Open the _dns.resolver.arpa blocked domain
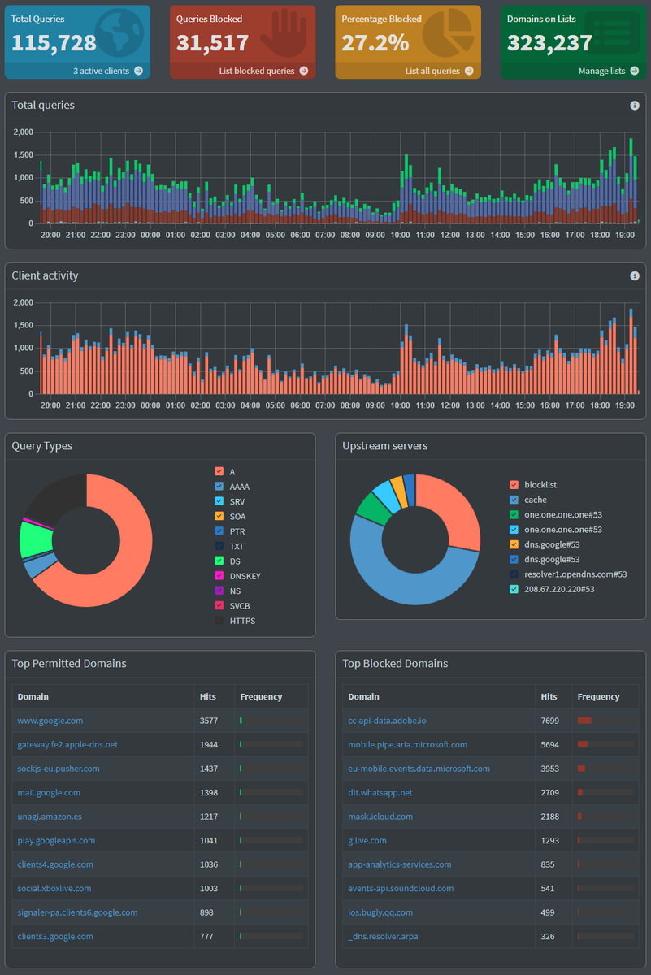This screenshot has height=975, width=651. coord(383,937)
